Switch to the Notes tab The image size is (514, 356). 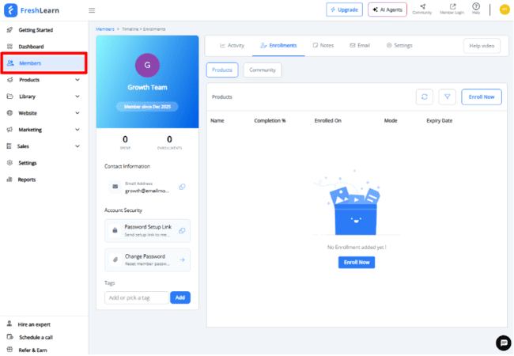point(323,46)
